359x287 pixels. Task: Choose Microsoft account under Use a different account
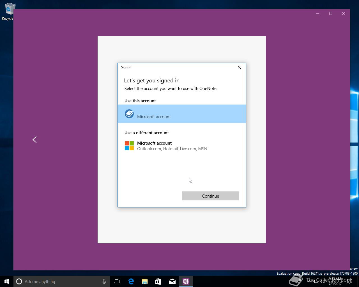click(x=181, y=146)
